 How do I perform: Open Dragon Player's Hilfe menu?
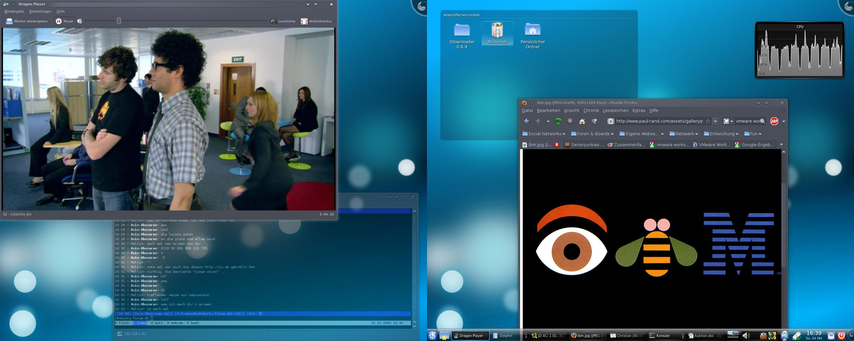61,11
